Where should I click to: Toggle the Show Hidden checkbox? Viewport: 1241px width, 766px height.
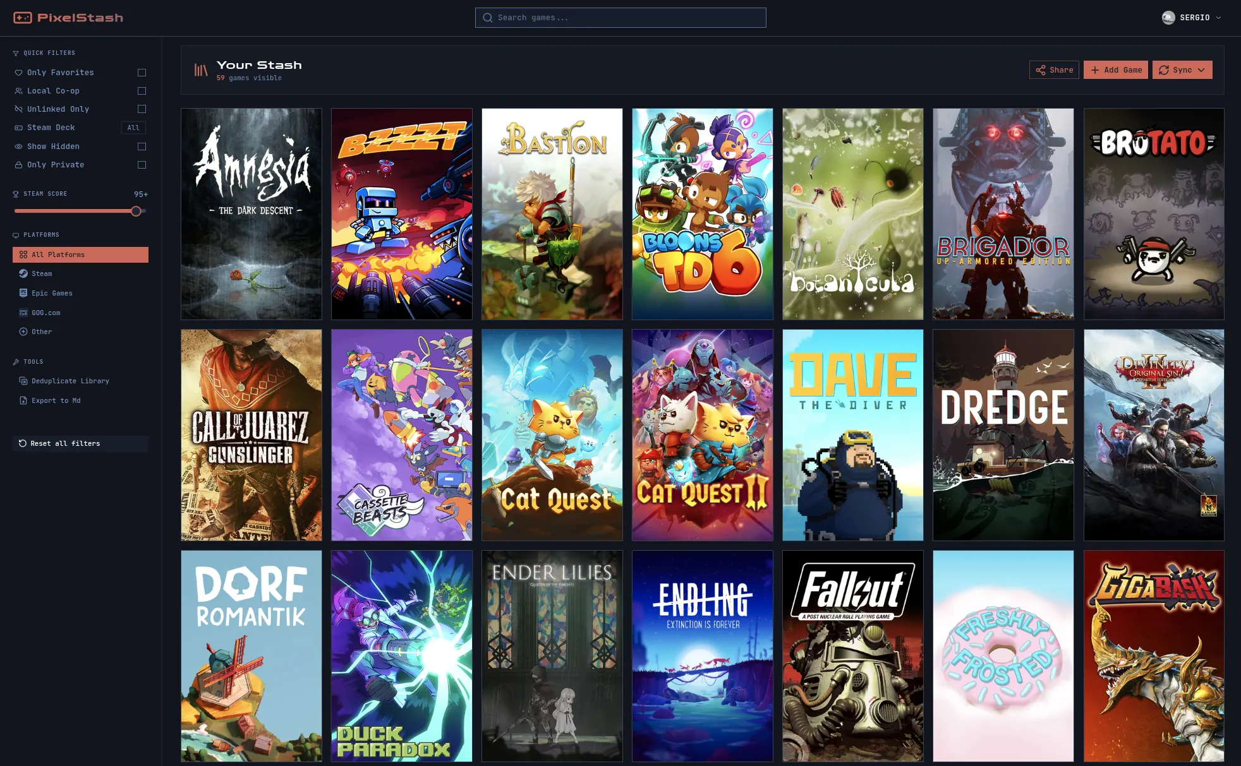142,147
